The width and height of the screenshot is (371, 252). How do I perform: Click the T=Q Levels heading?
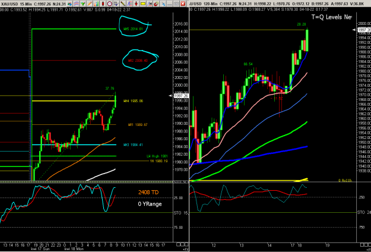pyautogui.click(x=331, y=17)
